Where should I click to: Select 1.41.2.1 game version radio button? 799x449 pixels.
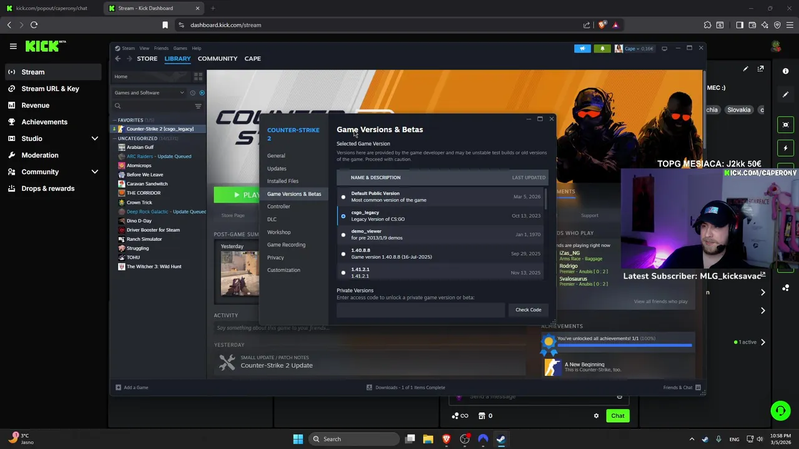[343, 273]
